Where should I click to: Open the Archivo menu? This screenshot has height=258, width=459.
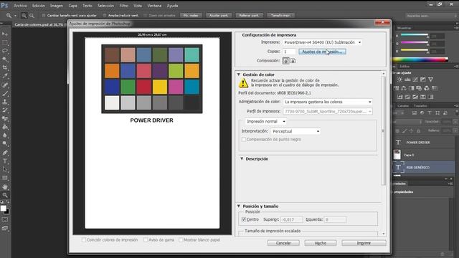(x=20, y=6)
